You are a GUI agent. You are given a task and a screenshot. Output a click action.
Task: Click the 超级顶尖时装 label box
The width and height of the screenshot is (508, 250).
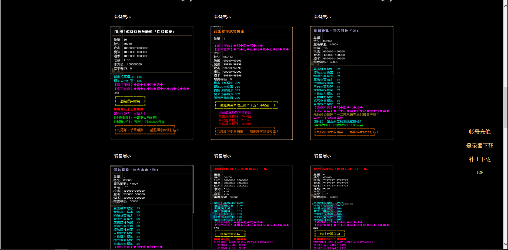point(130,101)
